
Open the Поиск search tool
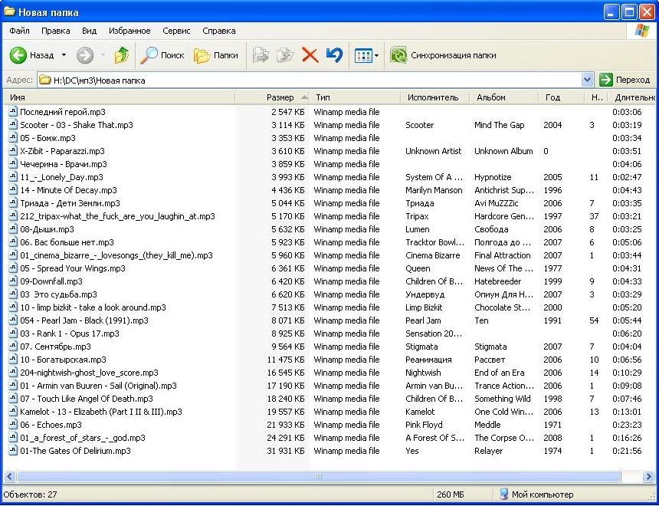click(x=162, y=55)
